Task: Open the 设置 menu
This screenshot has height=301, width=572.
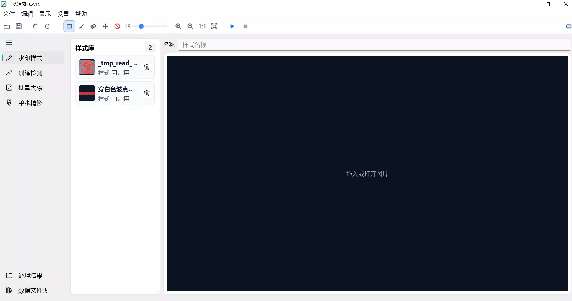Action: (63, 14)
